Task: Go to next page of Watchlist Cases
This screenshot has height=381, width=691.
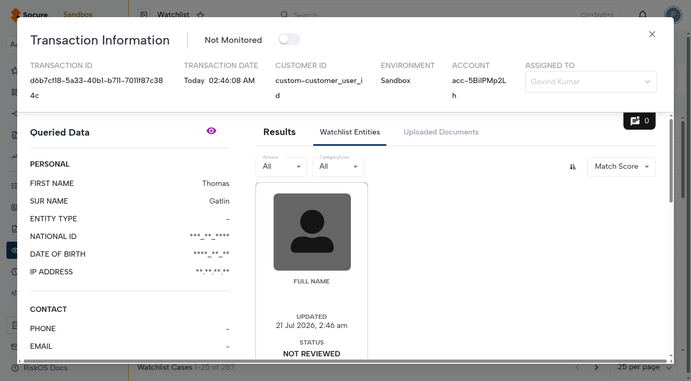Action: (596, 367)
